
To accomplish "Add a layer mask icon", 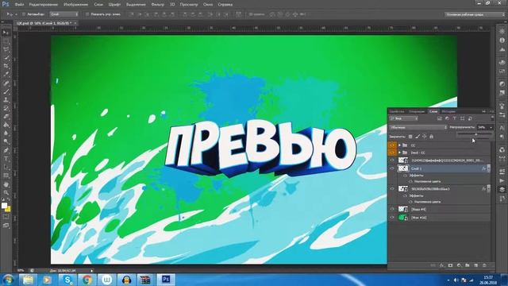I will point(450,265).
